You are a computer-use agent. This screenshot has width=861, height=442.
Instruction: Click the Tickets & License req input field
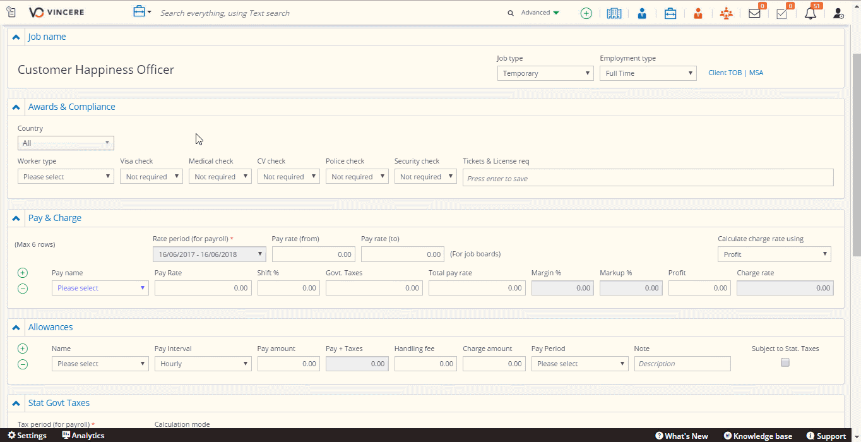648,178
